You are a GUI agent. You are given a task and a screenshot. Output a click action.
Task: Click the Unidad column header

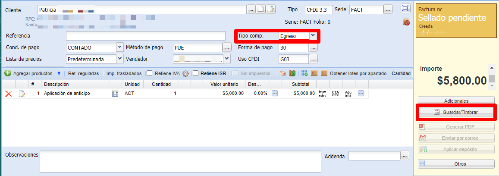click(x=132, y=84)
